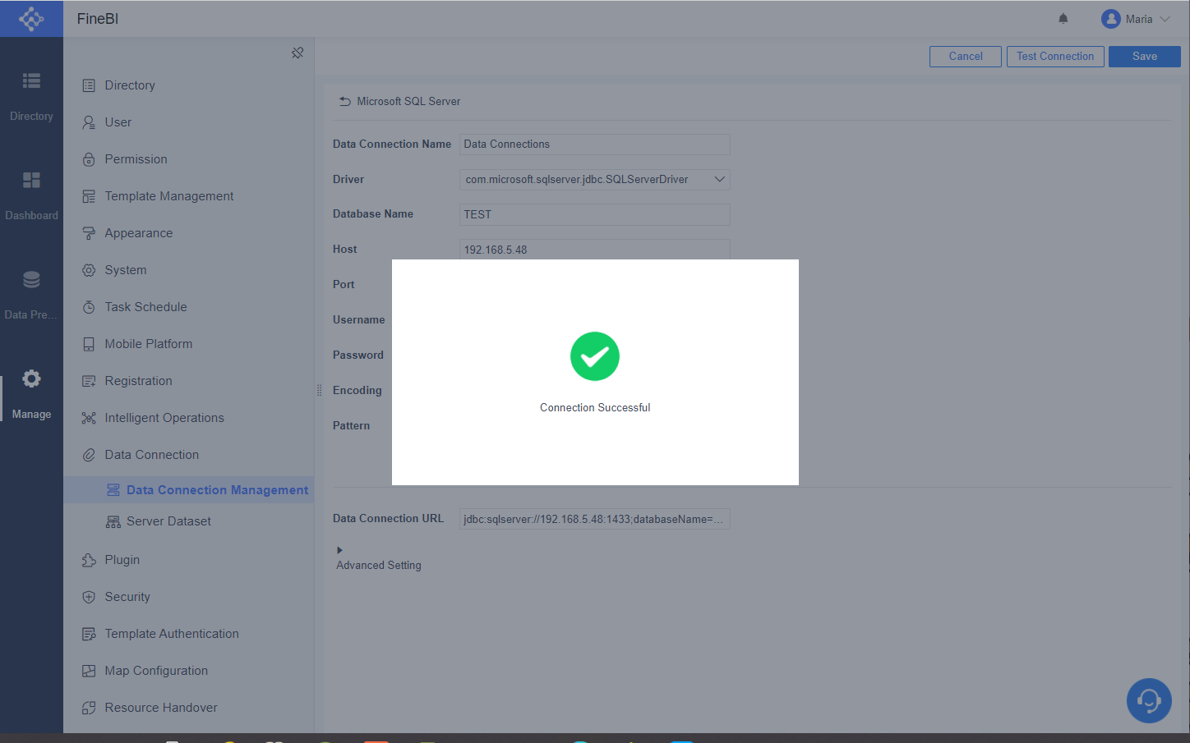Image resolution: width=1190 pixels, height=743 pixels.
Task: Click the help assistant headset icon
Action: click(x=1149, y=700)
